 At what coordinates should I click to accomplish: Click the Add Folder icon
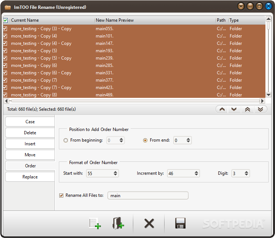click(118, 223)
